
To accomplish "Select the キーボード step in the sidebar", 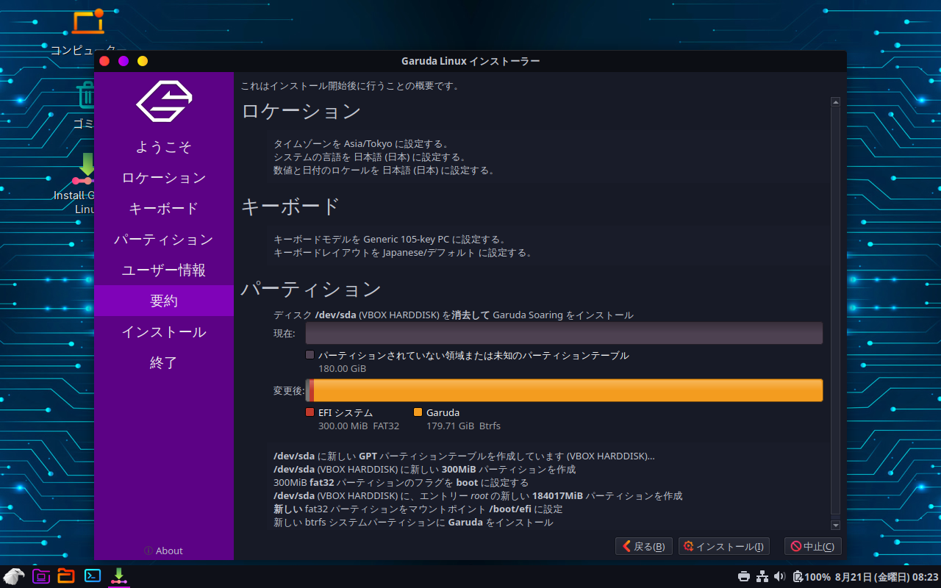I will [164, 209].
